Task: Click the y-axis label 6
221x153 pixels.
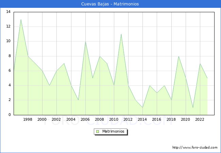Action: 10,71
